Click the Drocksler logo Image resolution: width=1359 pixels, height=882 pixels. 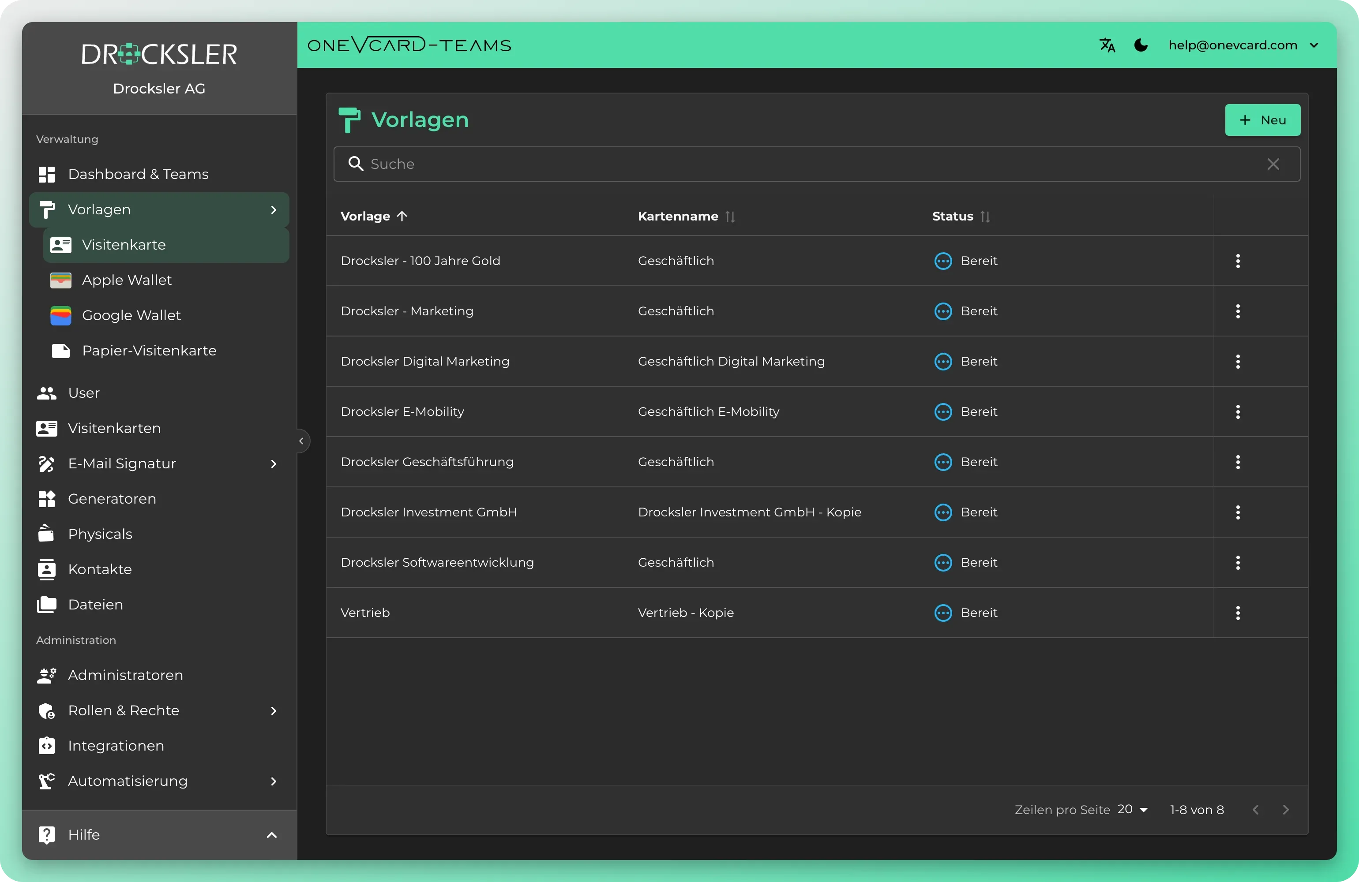coord(159,54)
